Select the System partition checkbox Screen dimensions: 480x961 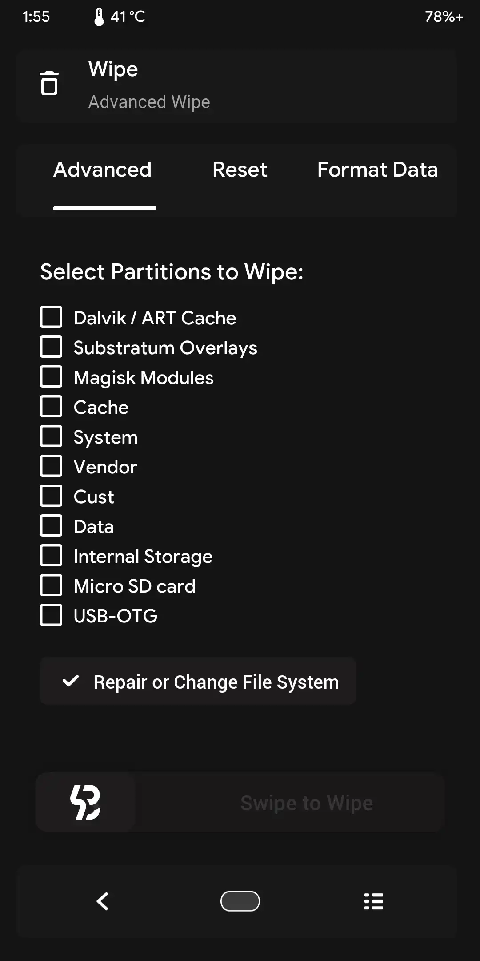pyautogui.click(x=51, y=436)
